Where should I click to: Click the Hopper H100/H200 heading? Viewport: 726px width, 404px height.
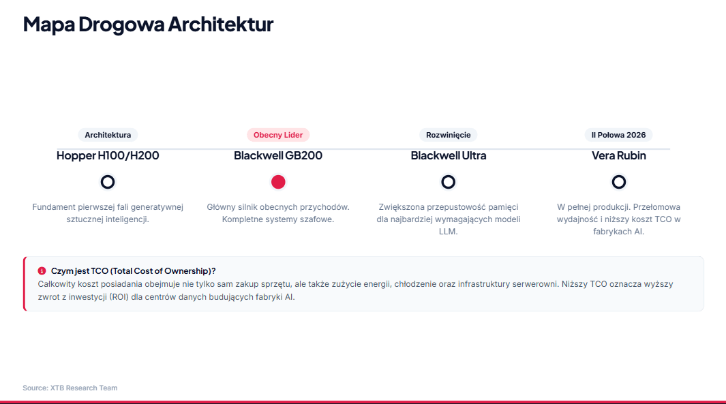(108, 155)
